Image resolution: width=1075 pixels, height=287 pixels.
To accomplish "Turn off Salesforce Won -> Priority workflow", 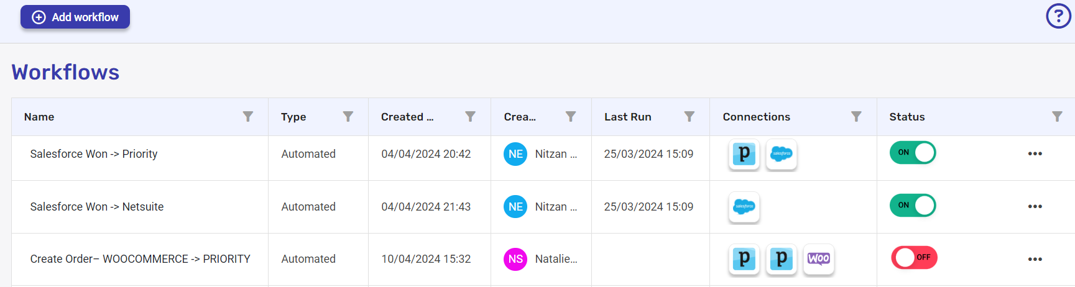I will pyautogui.click(x=912, y=153).
